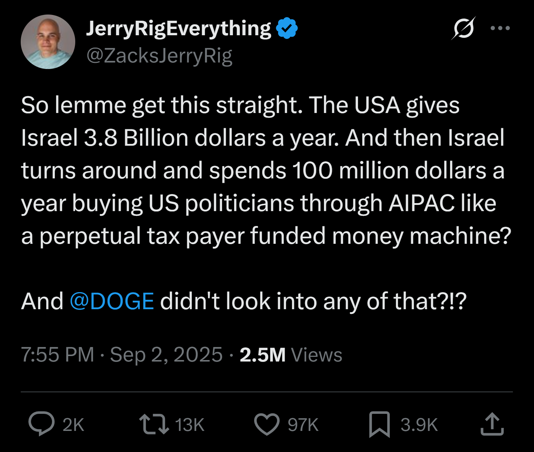The height and width of the screenshot is (452, 534).
Task: Open the reply speech bubble icon
Action: click(41, 424)
